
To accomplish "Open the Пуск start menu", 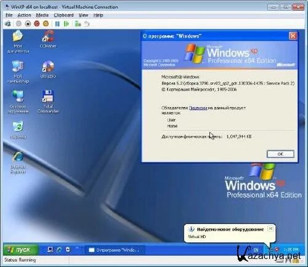I will point(21,250).
